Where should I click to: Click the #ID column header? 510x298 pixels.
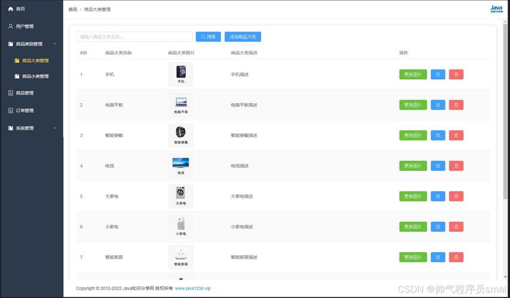pyautogui.click(x=84, y=52)
